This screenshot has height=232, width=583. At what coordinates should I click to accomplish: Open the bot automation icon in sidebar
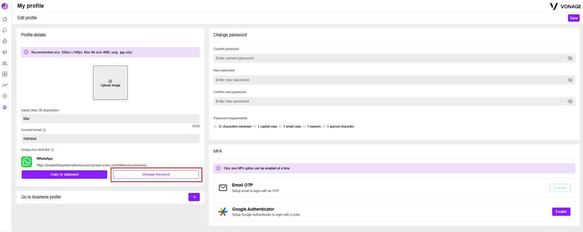[5, 41]
